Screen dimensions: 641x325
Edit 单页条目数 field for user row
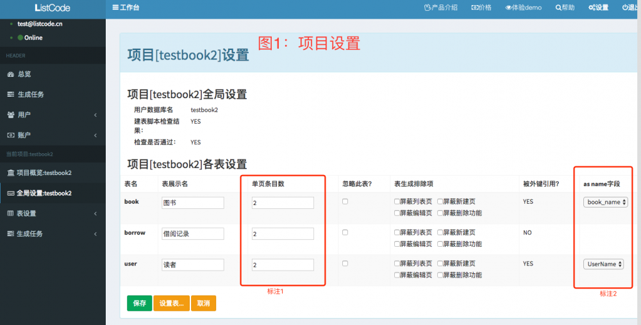283,265
